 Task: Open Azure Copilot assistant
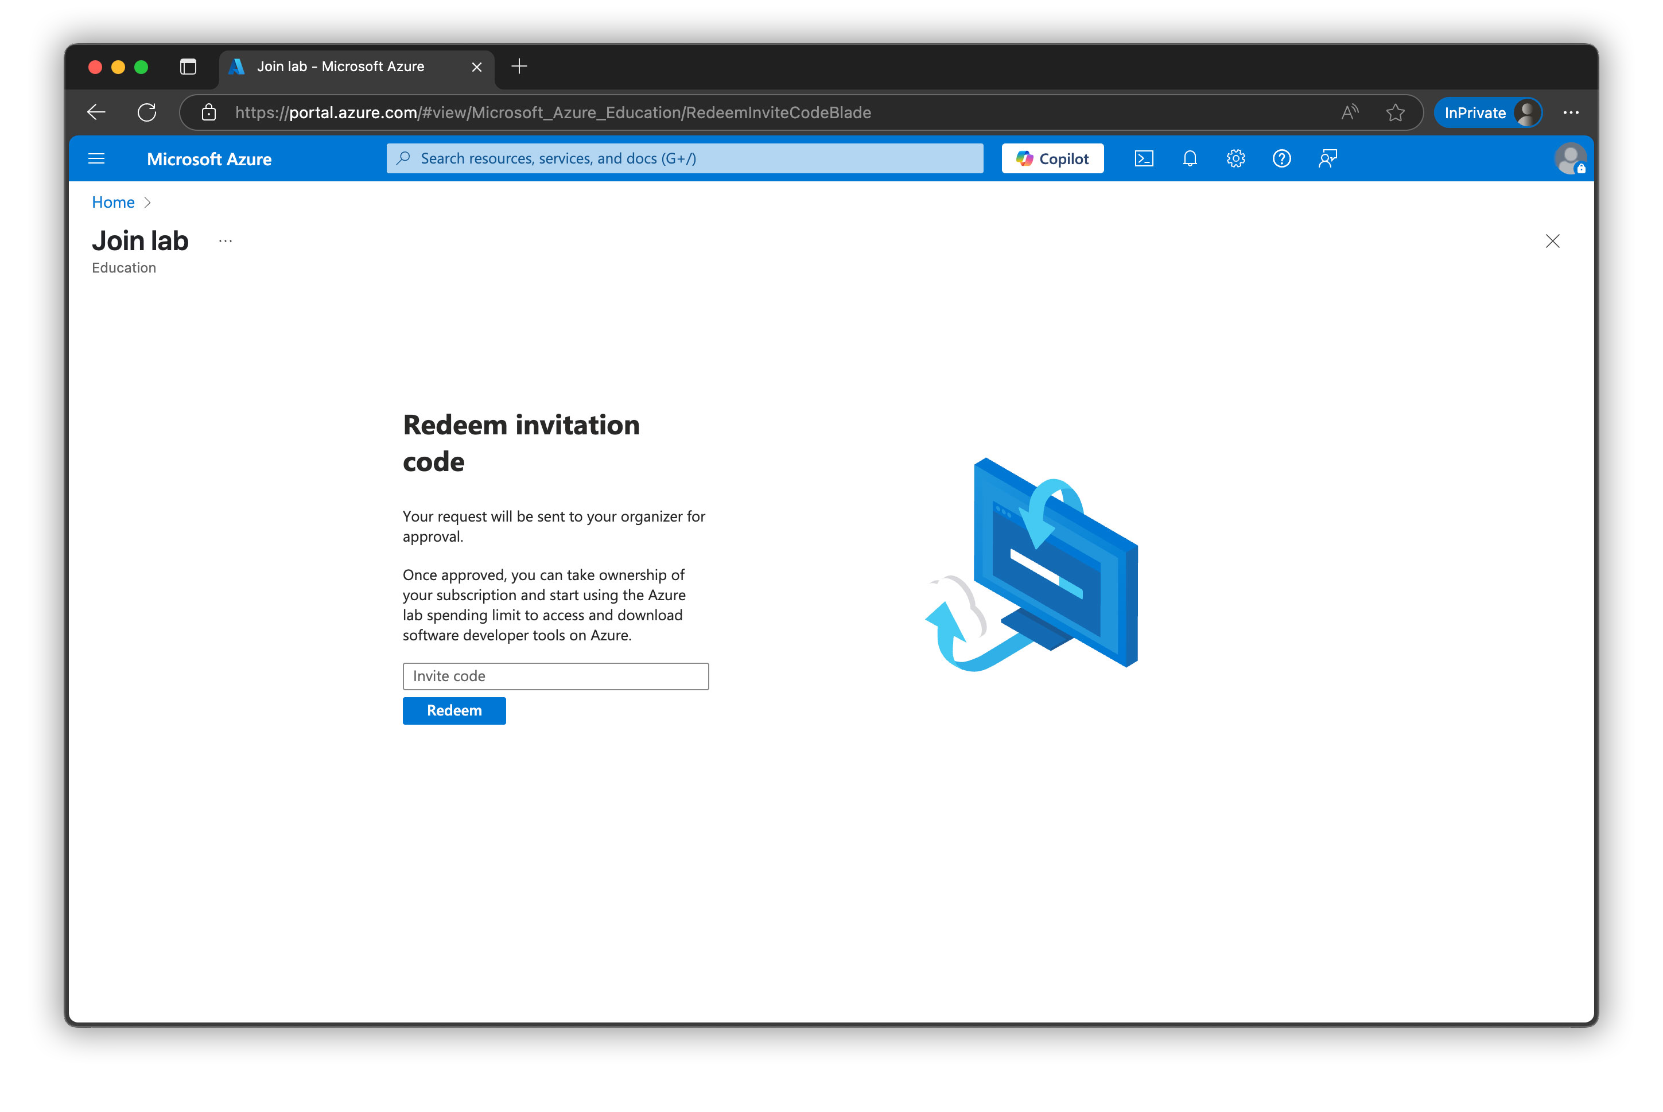pyautogui.click(x=1052, y=158)
